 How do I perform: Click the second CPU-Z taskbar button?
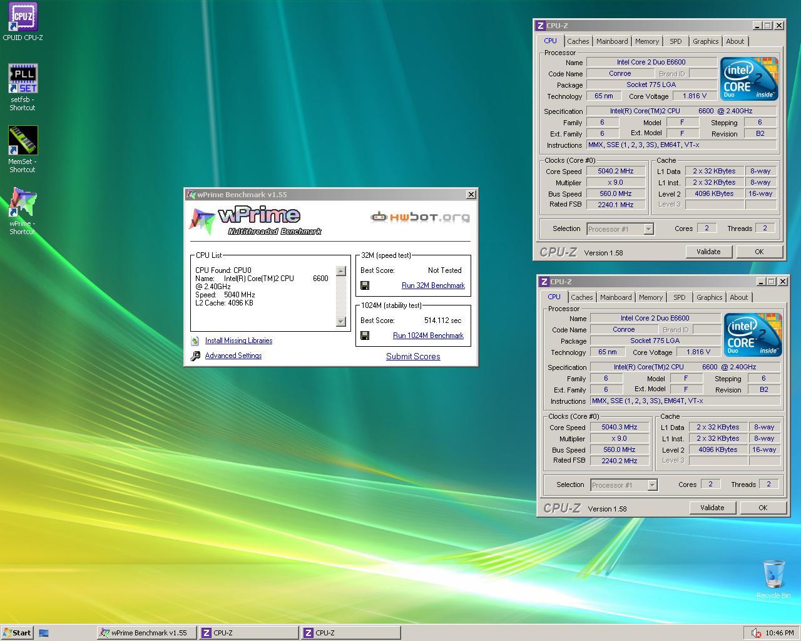350,633
